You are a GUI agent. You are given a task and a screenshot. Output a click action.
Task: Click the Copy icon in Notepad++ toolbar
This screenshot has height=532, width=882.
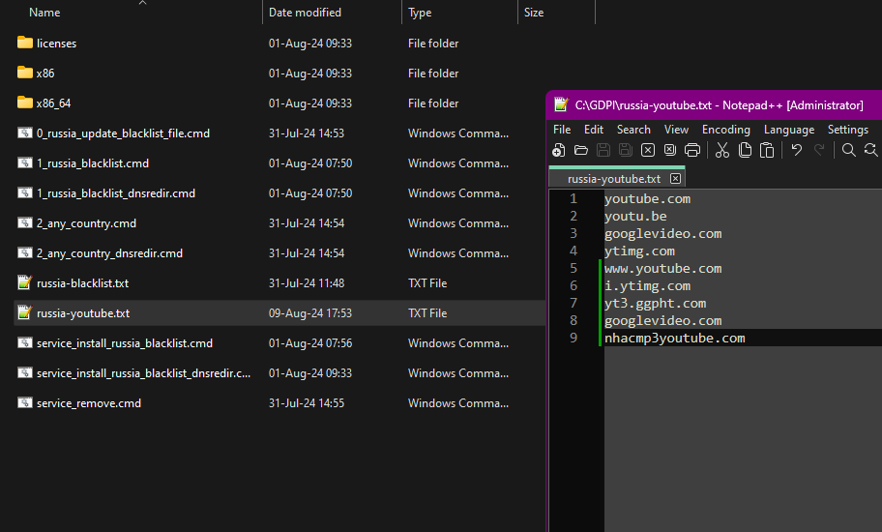click(745, 150)
